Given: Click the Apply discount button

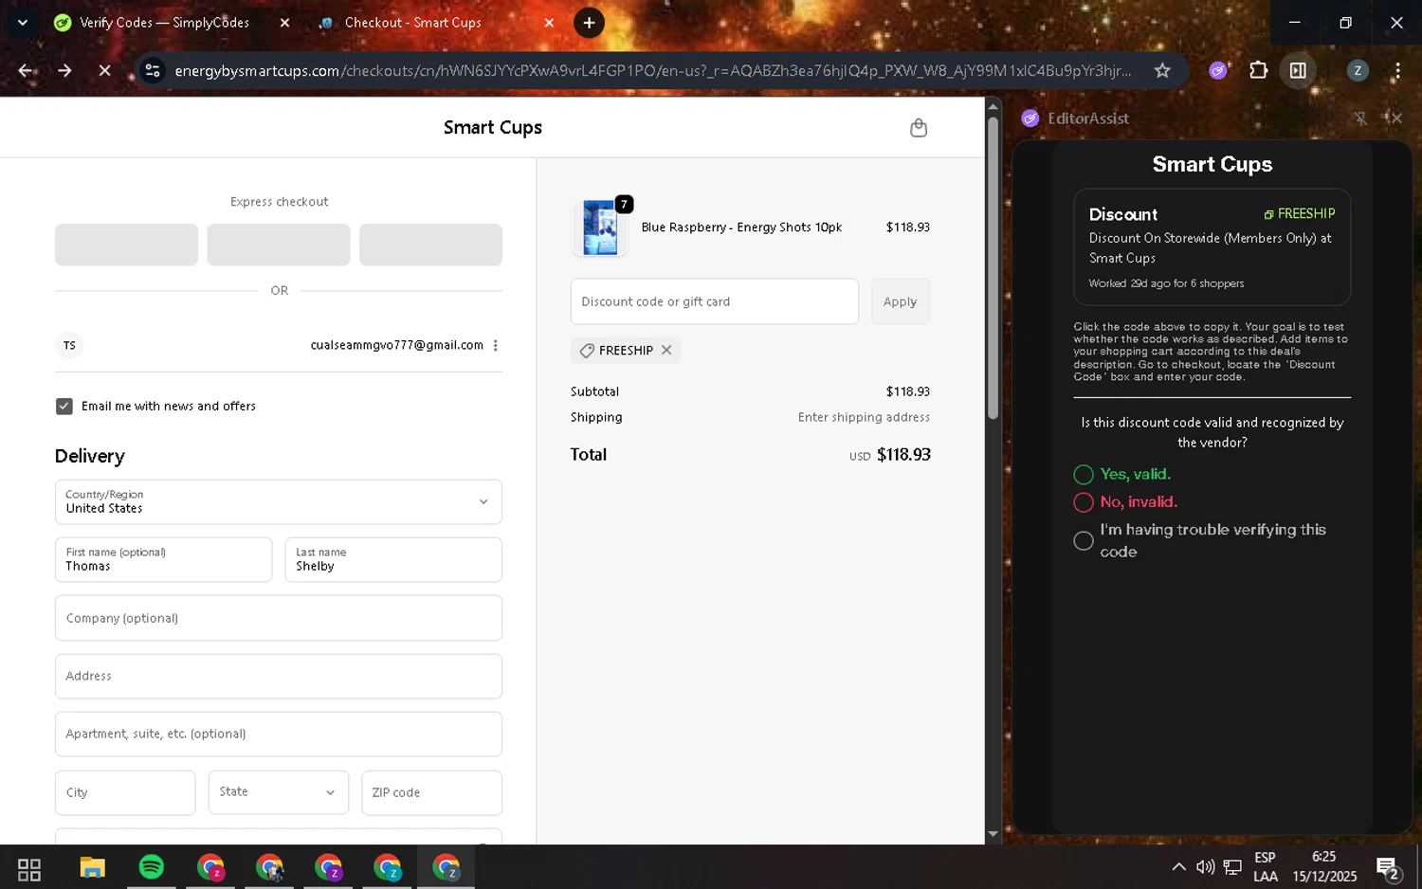Looking at the screenshot, I should [901, 301].
